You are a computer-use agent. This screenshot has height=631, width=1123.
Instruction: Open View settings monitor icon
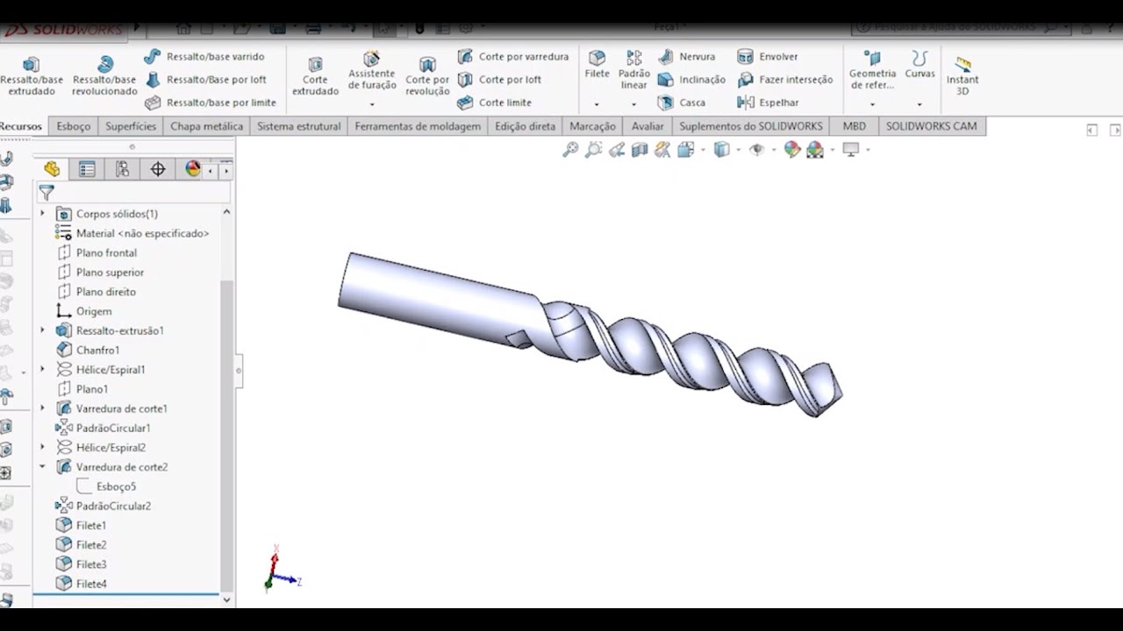click(x=850, y=150)
